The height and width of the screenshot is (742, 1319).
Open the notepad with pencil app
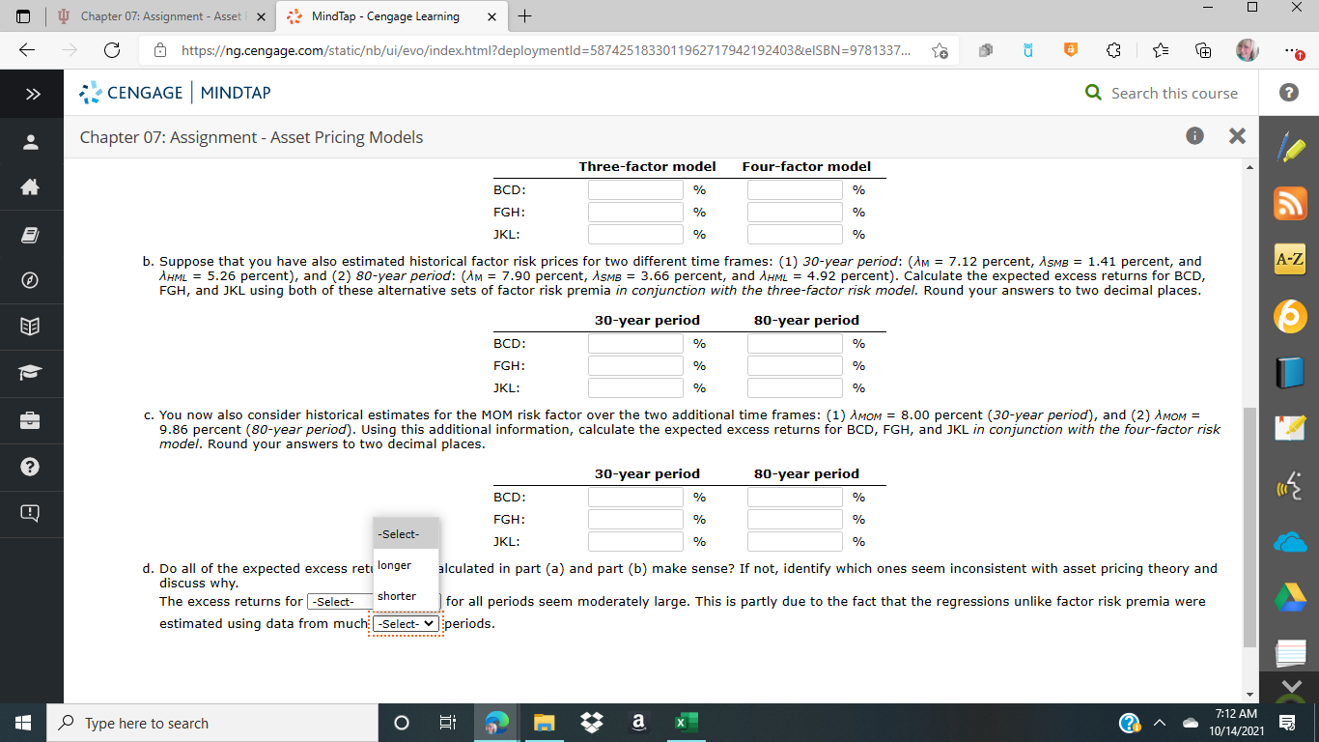point(1291,428)
